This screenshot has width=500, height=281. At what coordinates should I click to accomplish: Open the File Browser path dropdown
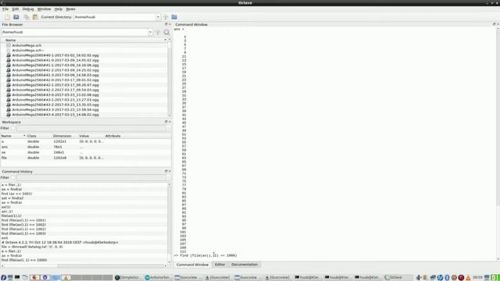pos(150,32)
